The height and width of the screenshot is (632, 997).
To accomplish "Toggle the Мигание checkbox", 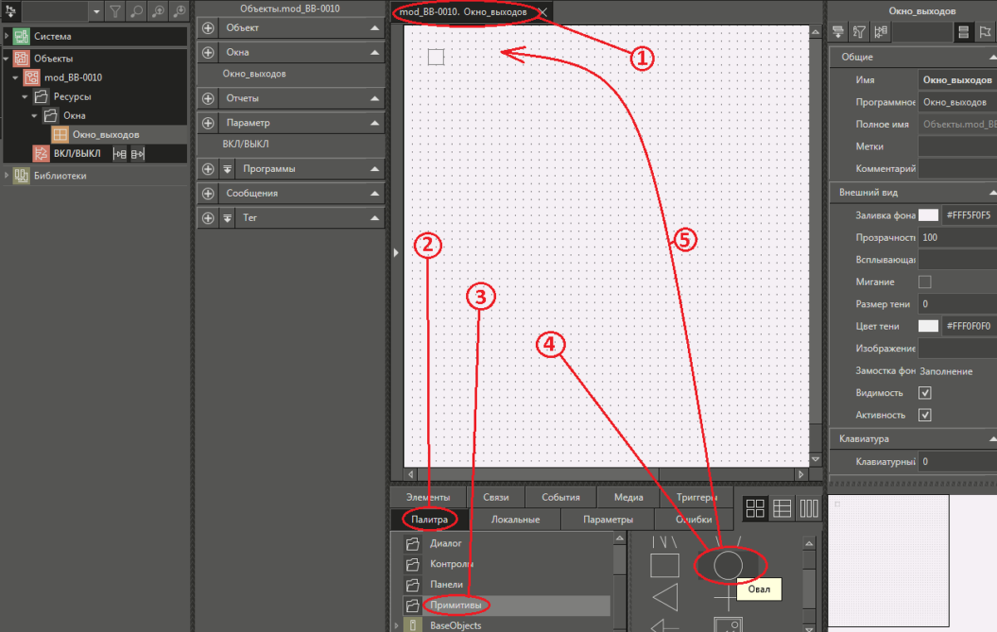I will click(925, 282).
